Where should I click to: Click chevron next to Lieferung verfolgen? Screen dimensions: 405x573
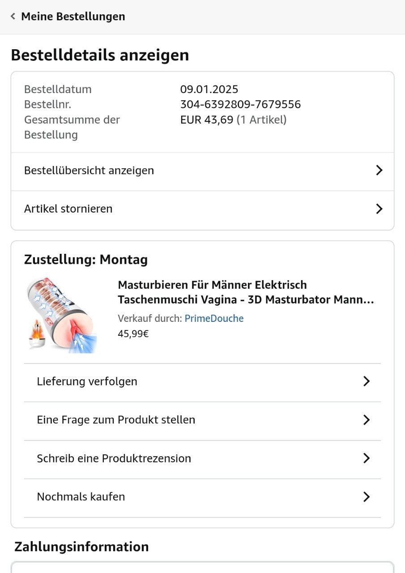click(367, 381)
